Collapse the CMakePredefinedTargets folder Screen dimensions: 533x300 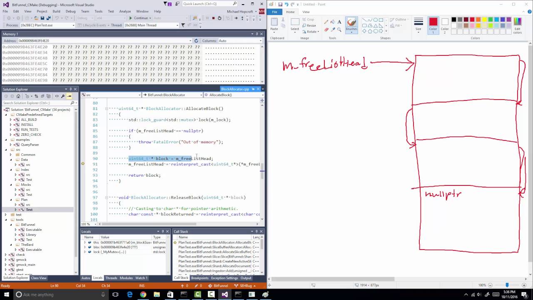6,115
